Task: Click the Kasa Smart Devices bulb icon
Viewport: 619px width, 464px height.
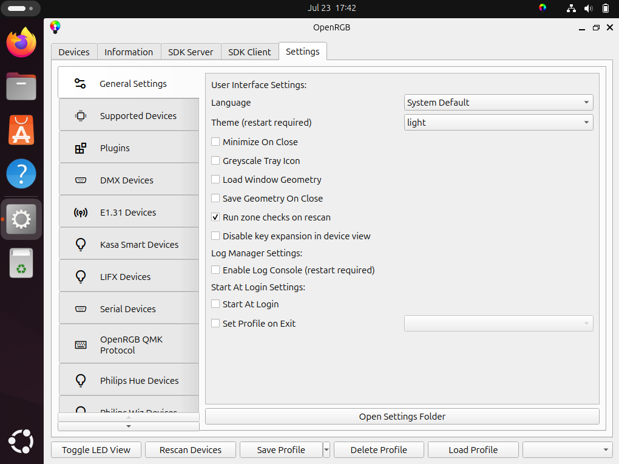Action: (80, 245)
